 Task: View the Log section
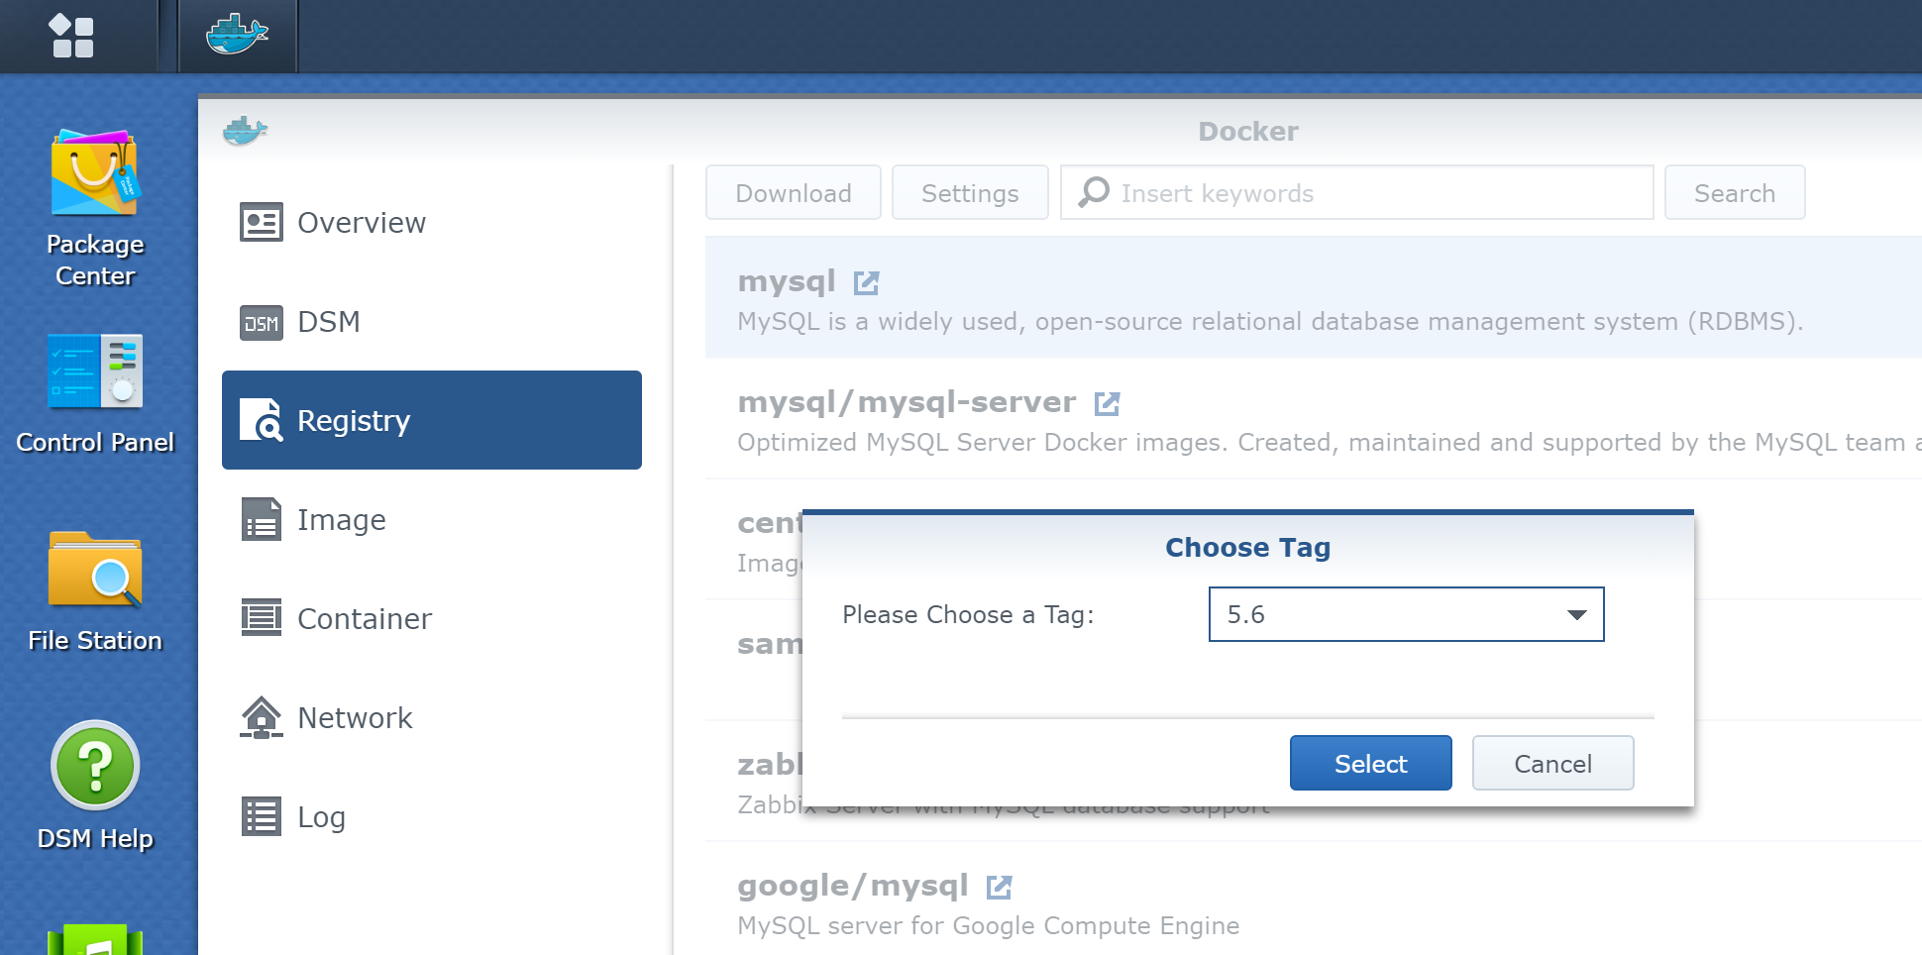point(321,817)
